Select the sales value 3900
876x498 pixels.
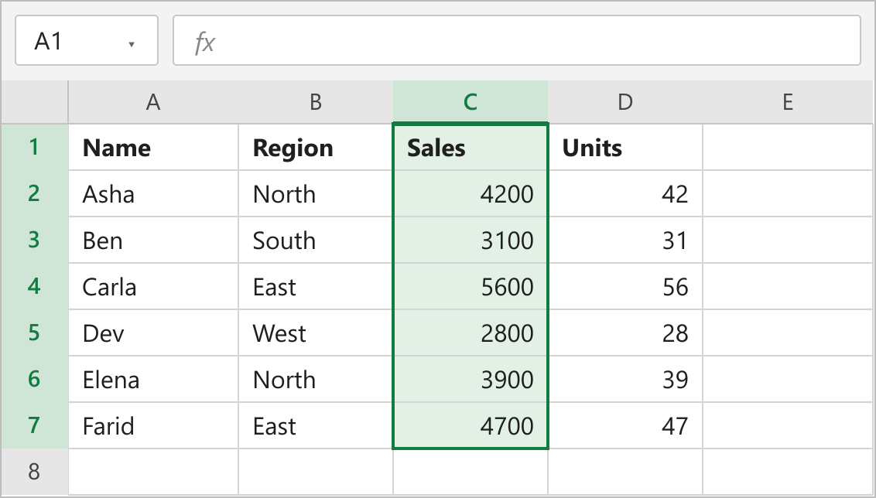(x=471, y=378)
